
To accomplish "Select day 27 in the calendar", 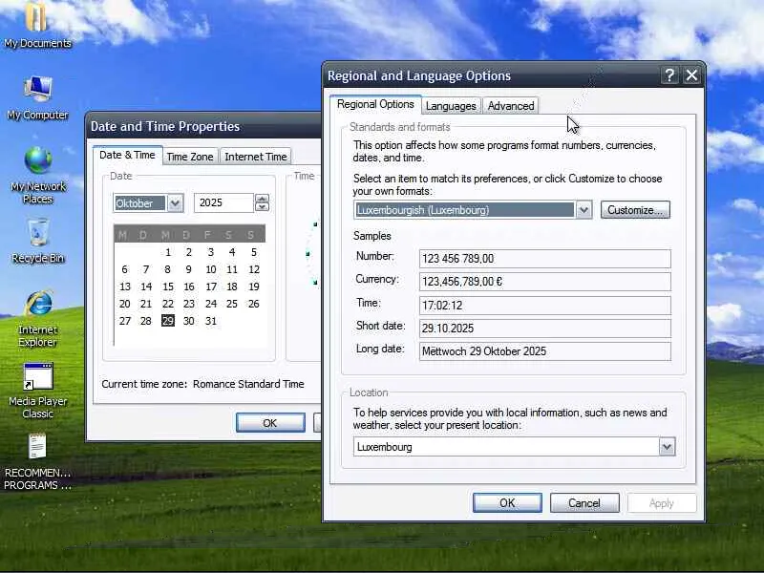I will click(125, 321).
